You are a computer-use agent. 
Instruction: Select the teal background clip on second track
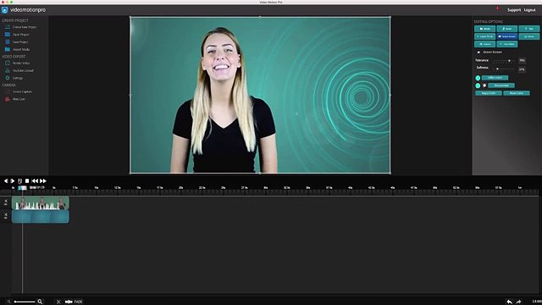point(41,217)
